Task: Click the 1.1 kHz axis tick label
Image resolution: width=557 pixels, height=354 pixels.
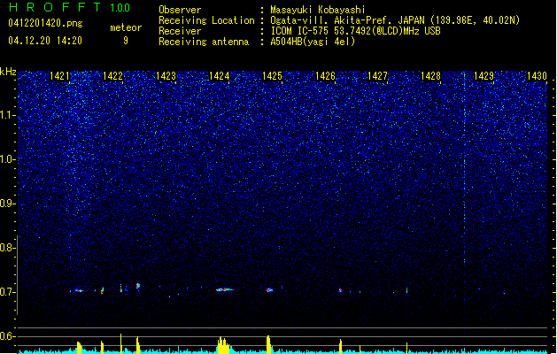Action: point(8,115)
